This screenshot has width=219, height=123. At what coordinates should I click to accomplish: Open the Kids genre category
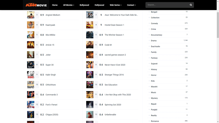click(x=153, y=81)
